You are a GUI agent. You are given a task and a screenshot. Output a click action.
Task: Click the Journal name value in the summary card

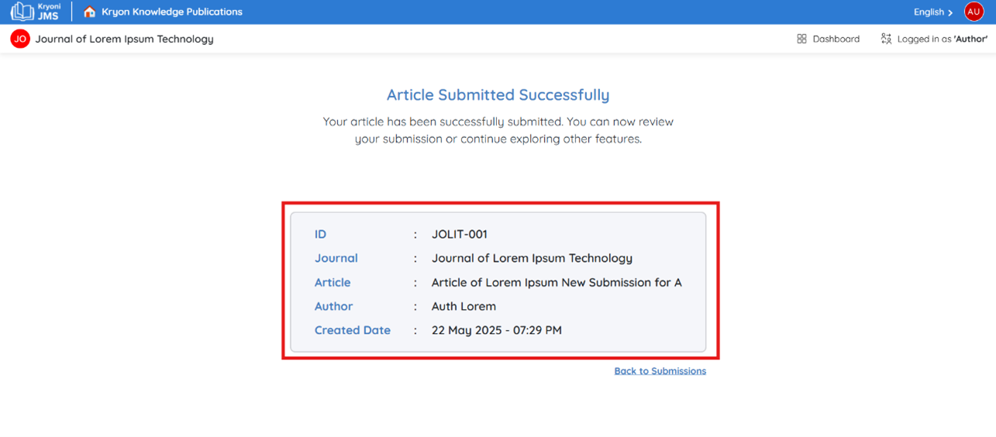(532, 258)
